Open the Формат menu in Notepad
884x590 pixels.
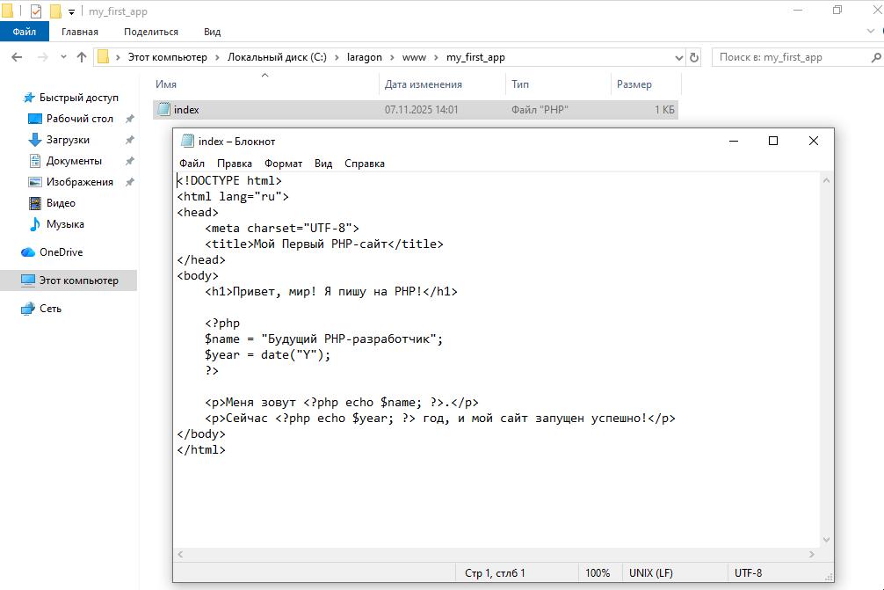coord(283,164)
